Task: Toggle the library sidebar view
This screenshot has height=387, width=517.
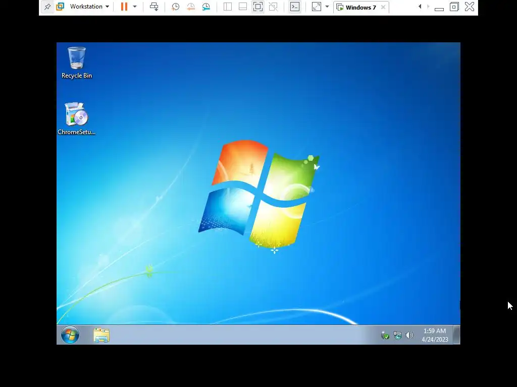Action: 228,7
